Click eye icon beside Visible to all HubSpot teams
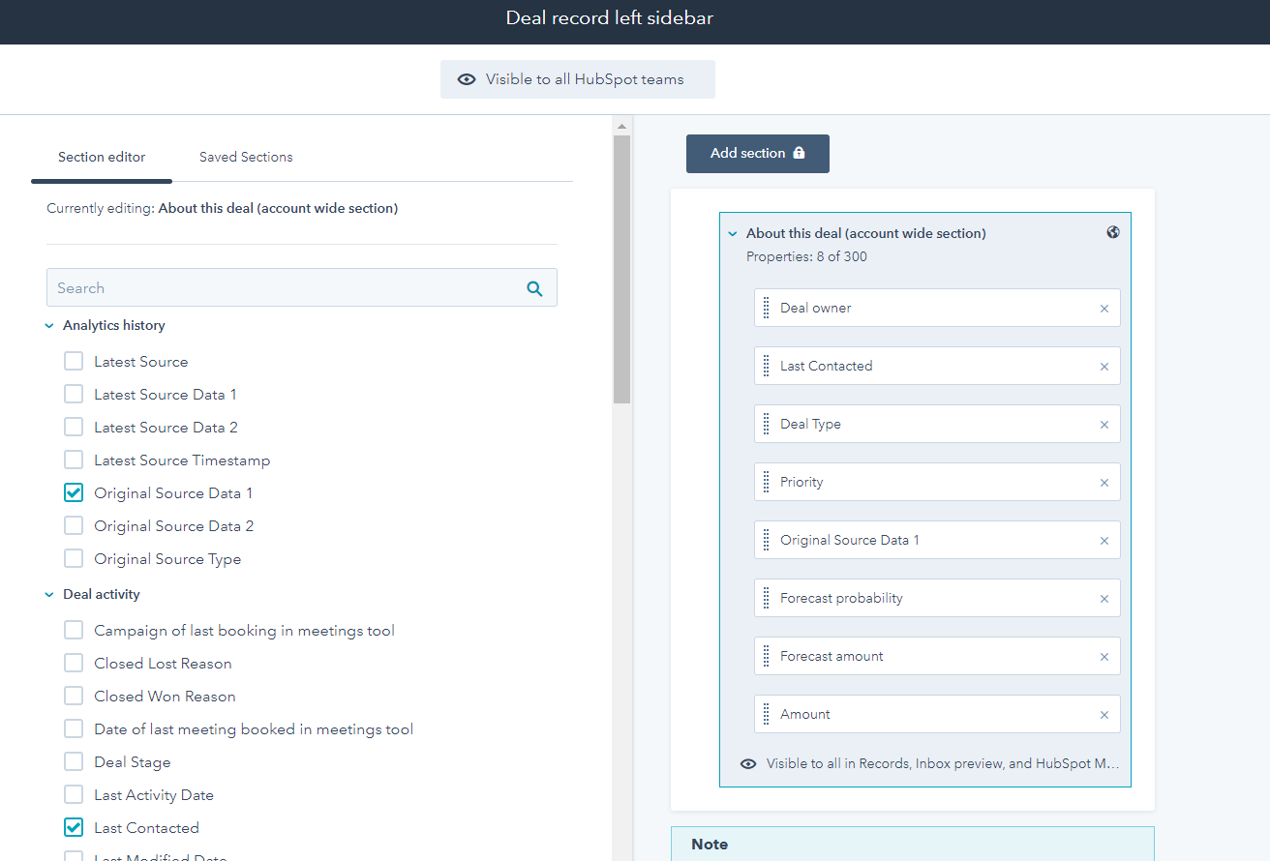The width and height of the screenshot is (1270, 861). 467,79
